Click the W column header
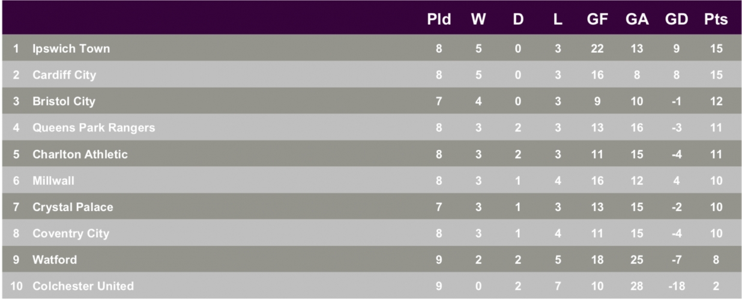The height and width of the screenshot is (300, 742). [x=478, y=19]
